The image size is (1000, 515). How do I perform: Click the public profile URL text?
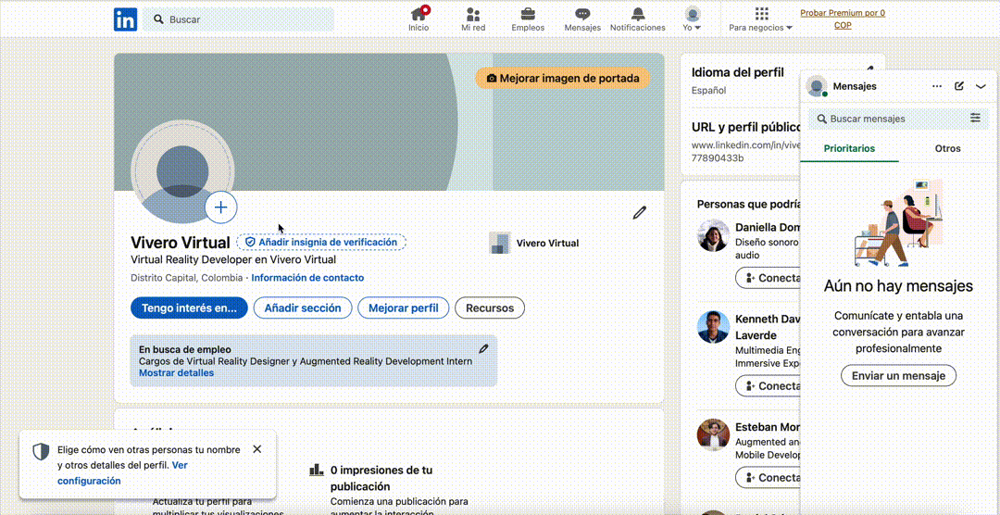745,151
